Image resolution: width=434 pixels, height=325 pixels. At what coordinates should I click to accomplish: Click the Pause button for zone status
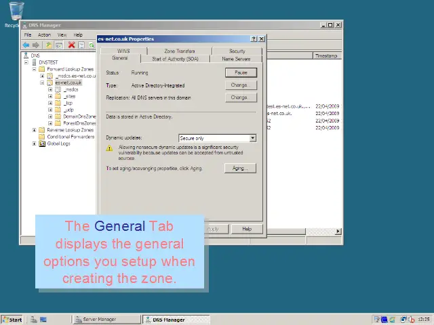[x=241, y=72]
